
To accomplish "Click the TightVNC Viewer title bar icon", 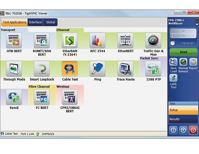I will point(2,13).
